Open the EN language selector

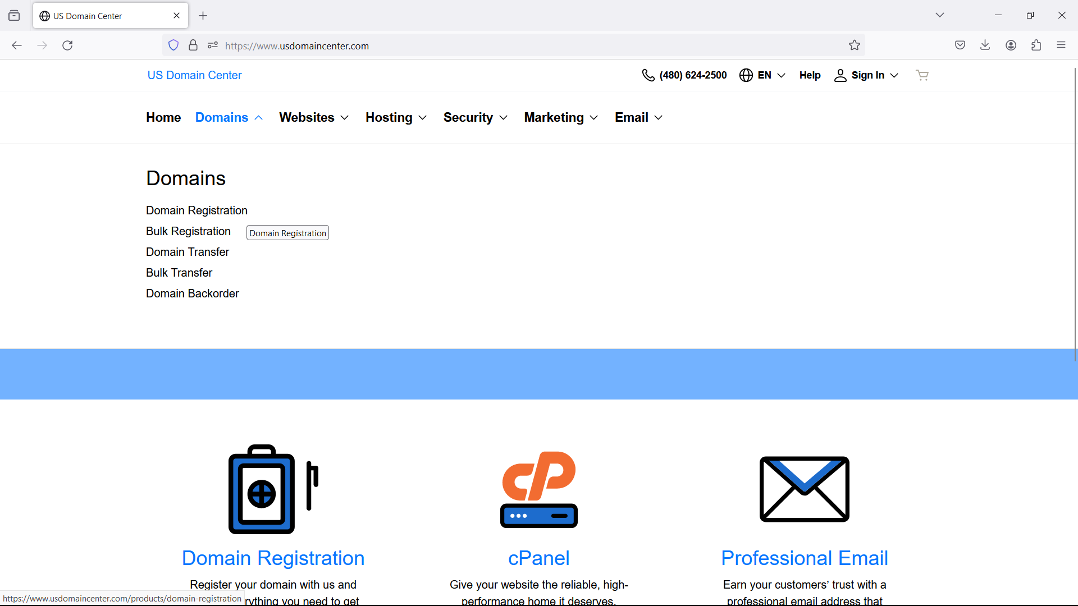(762, 75)
